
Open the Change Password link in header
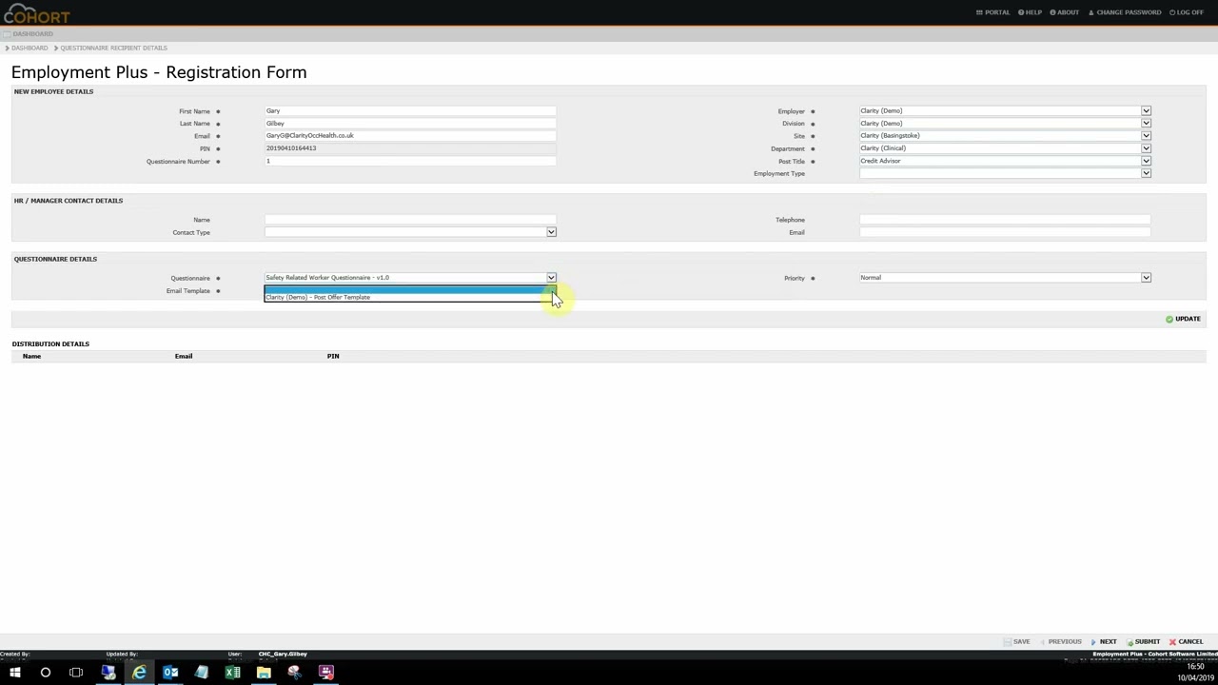1125,12
